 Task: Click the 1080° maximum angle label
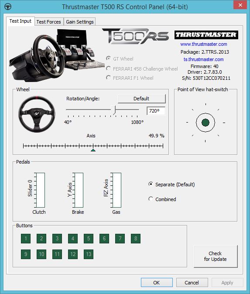click(137, 122)
